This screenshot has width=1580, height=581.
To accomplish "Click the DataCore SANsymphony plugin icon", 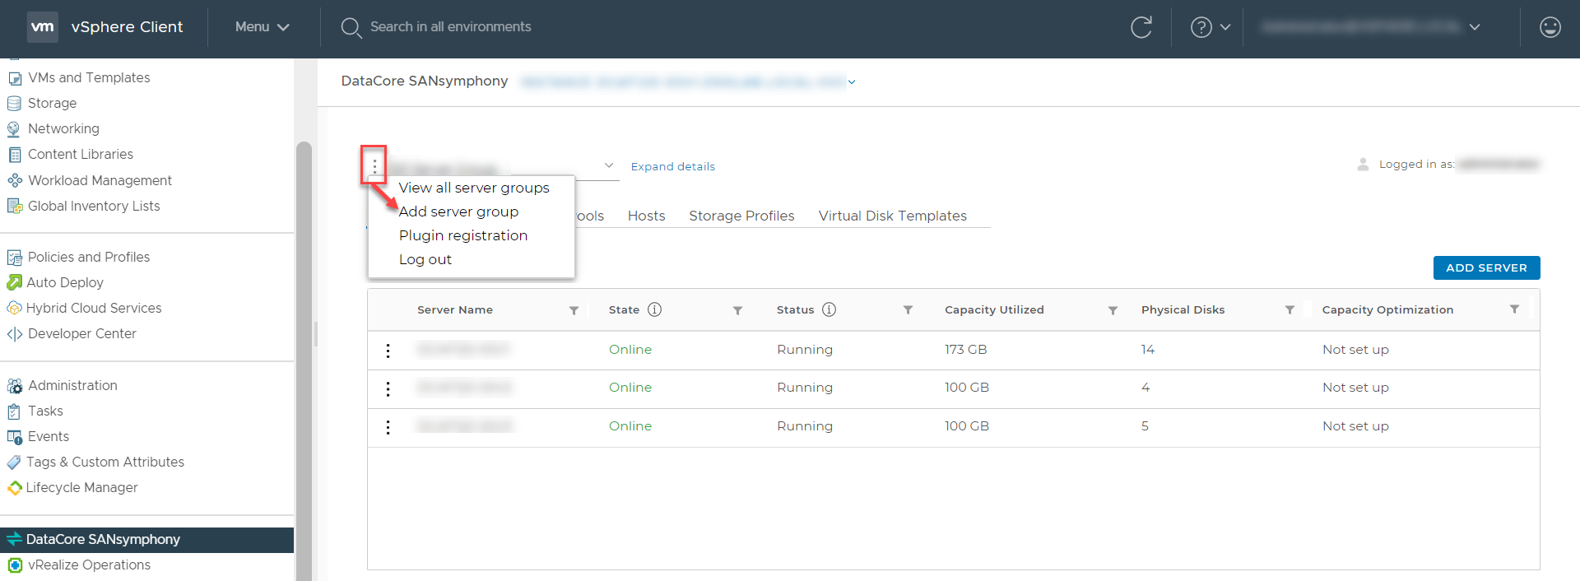I will pos(14,539).
